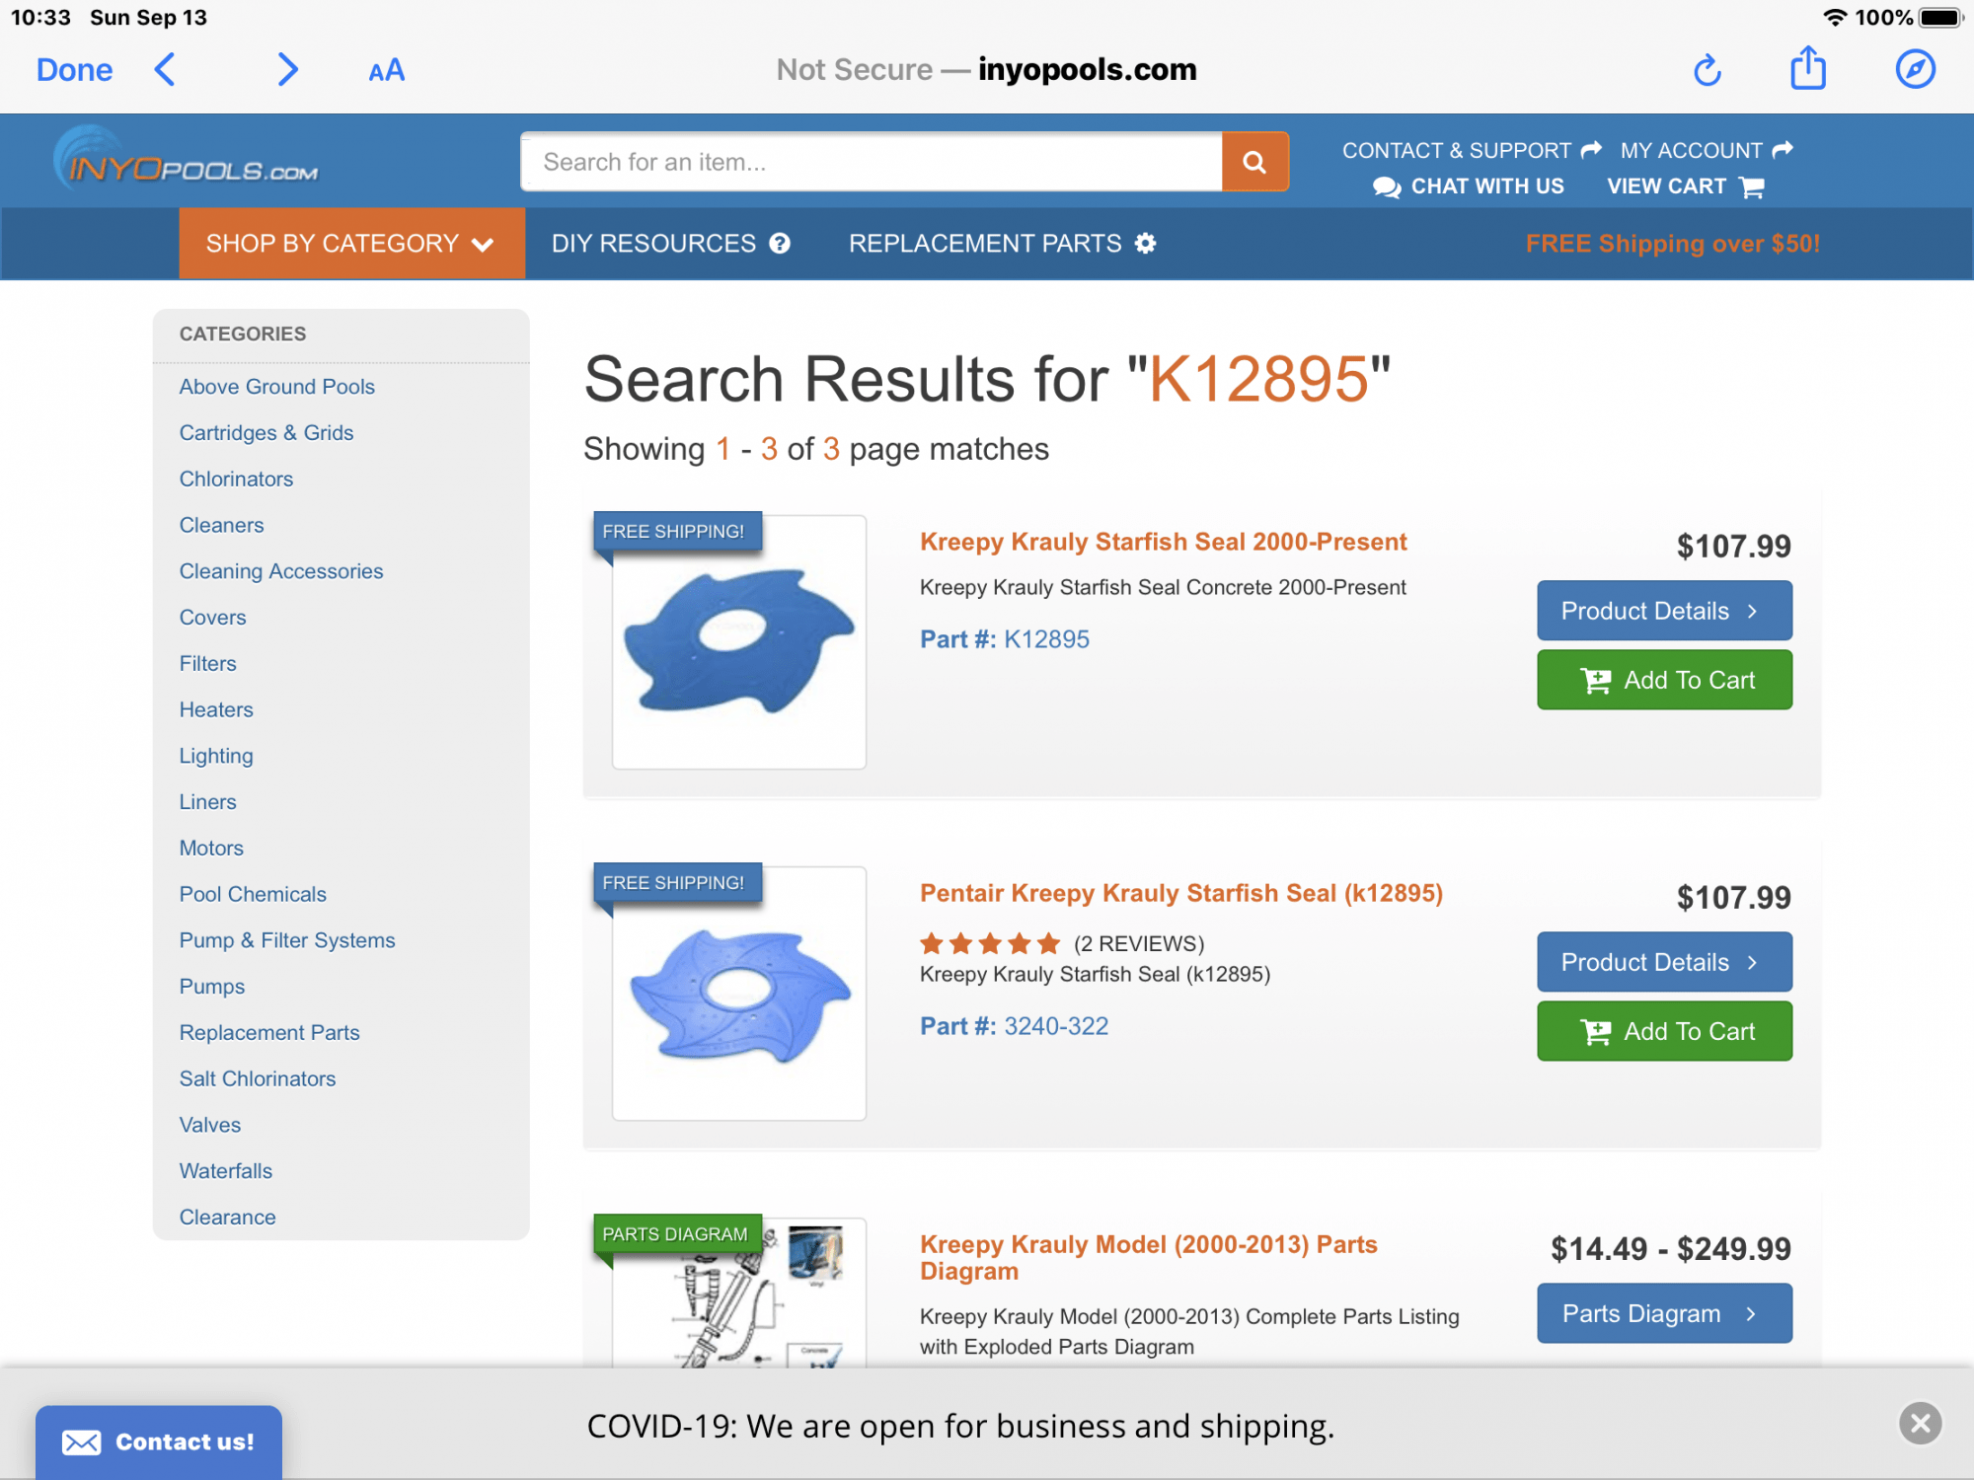1974x1480 pixels.
Task: Select Pump & Filter Systems category
Action: tap(286, 941)
